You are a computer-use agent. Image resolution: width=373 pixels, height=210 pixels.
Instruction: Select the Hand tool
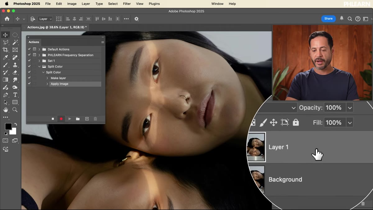pyautogui.click(x=5, y=110)
